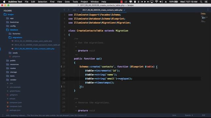Click 'CreateContactsTable' class name

coord(90,30)
